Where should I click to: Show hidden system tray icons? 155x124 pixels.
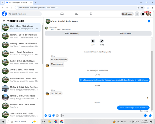pos(130,122)
